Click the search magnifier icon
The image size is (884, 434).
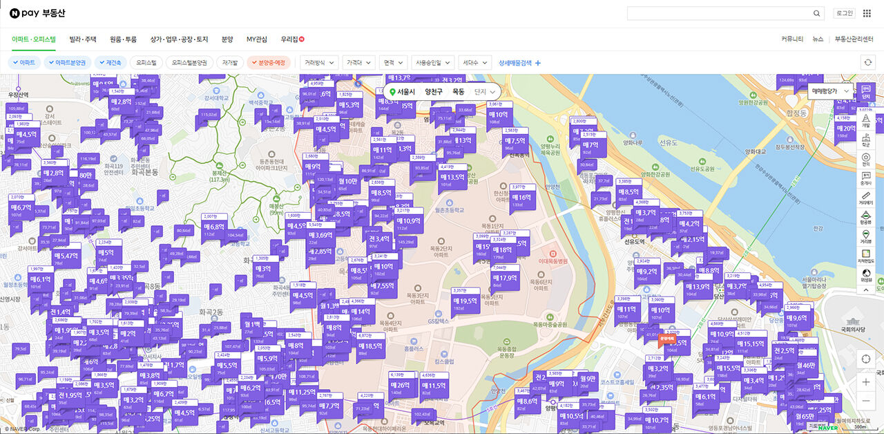[816, 13]
